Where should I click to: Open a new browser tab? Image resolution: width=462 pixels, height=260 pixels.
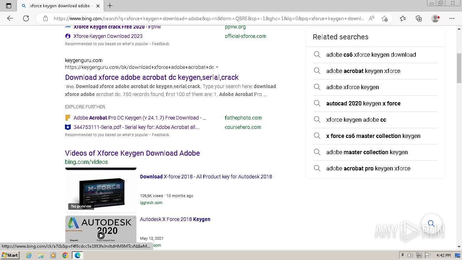click(x=110, y=5)
